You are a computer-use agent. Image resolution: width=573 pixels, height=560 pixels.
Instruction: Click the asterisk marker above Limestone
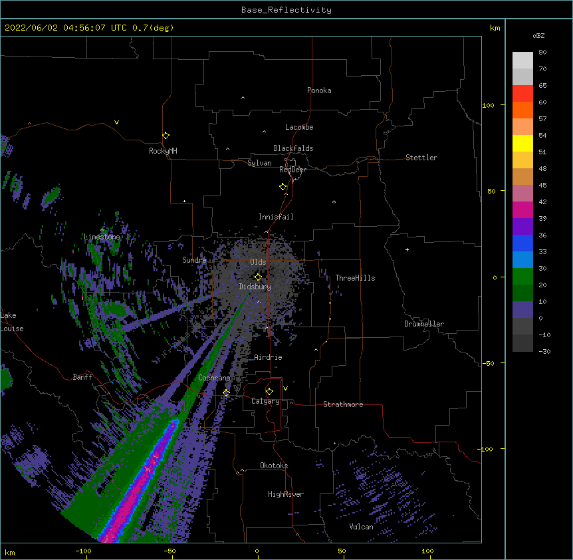(x=102, y=230)
